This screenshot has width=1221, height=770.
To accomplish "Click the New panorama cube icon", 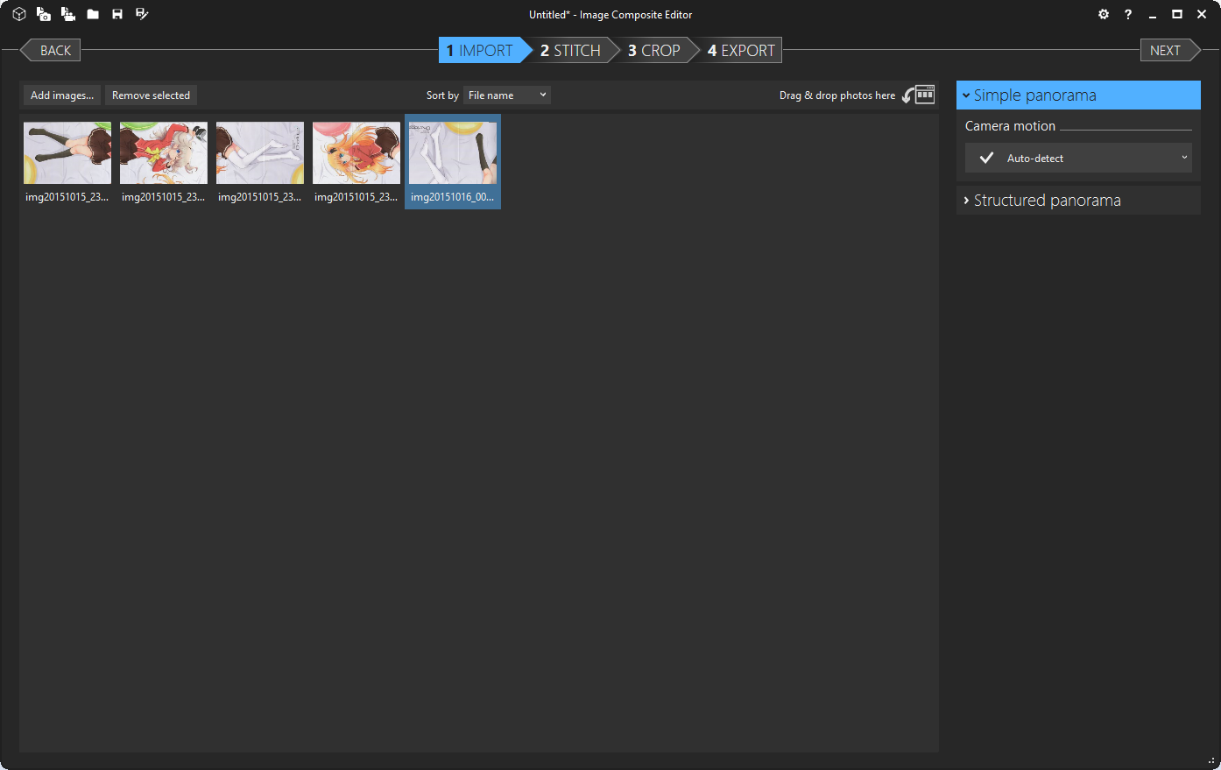I will pyautogui.click(x=19, y=14).
